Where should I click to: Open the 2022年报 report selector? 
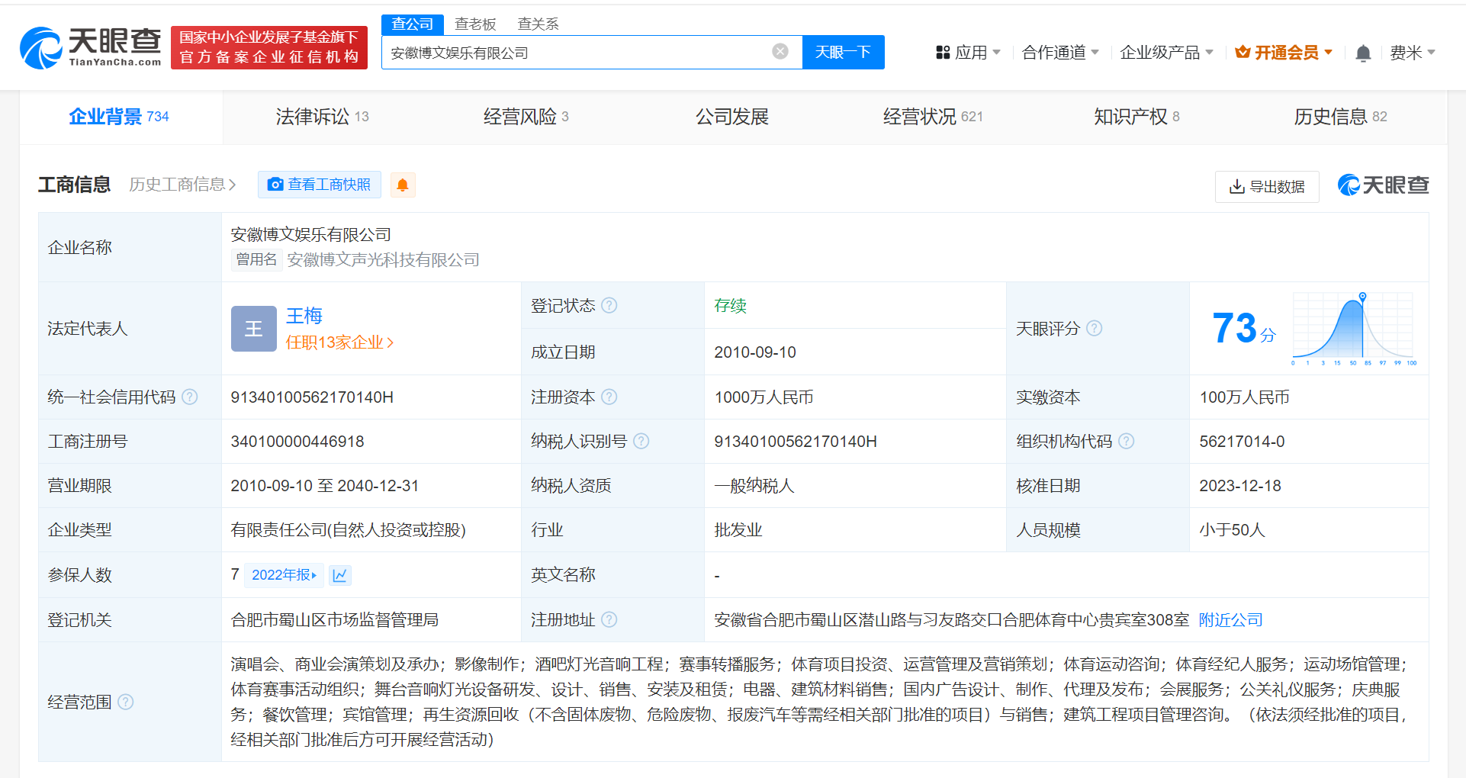[284, 575]
